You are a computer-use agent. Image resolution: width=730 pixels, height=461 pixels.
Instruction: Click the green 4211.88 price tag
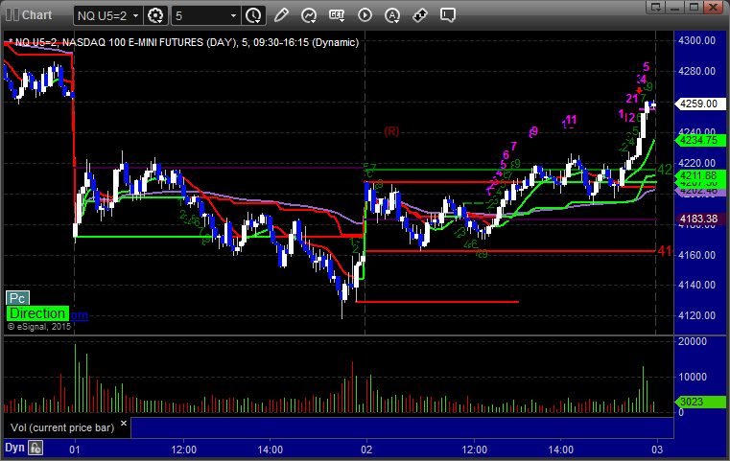pos(700,175)
